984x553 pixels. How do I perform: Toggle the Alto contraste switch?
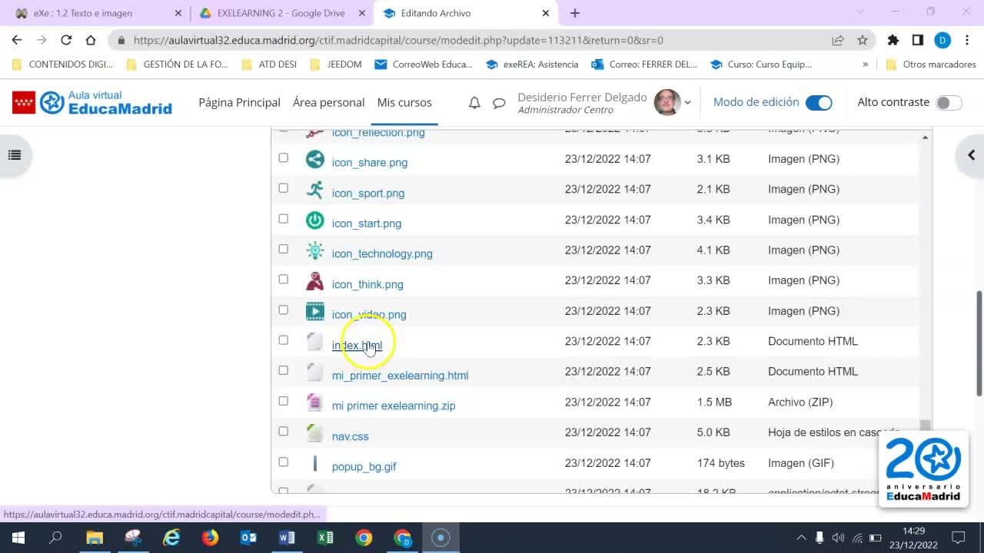(949, 103)
